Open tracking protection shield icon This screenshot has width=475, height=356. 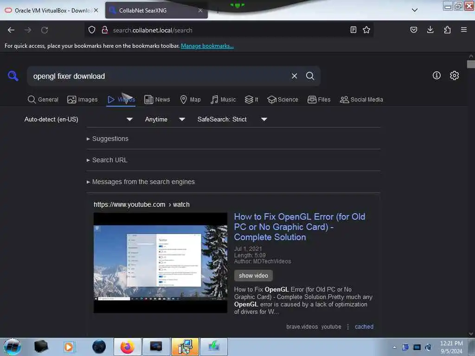click(92, 30)
